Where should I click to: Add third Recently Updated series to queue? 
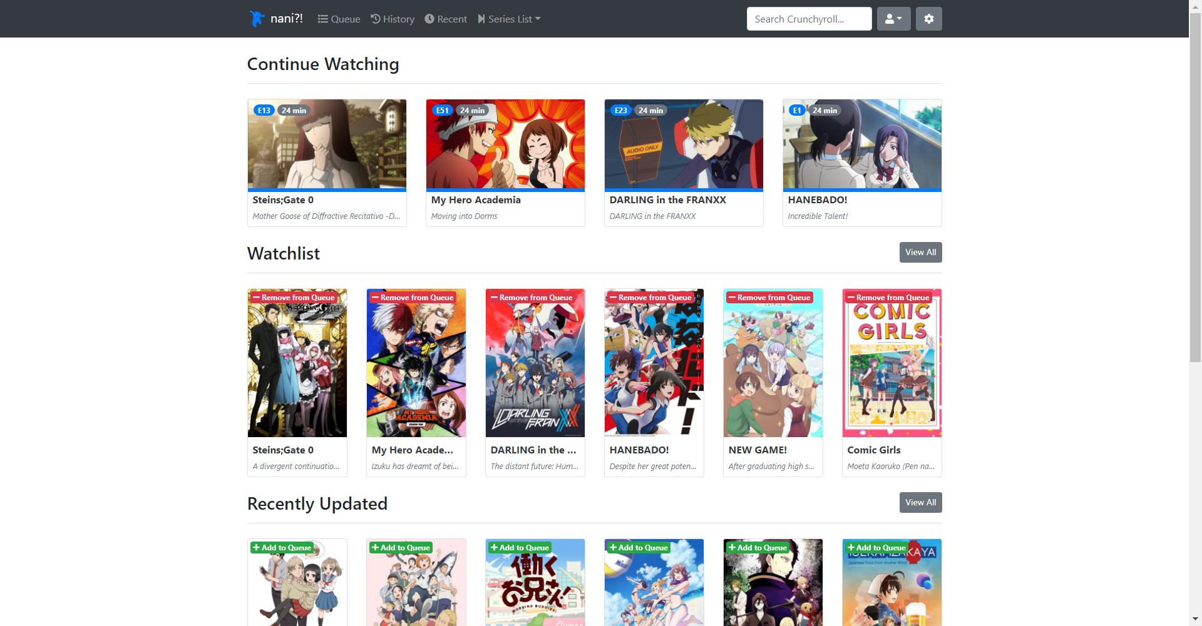point(520,548)
